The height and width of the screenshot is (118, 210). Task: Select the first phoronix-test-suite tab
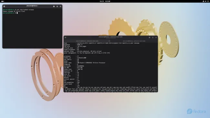pos(87,41)
